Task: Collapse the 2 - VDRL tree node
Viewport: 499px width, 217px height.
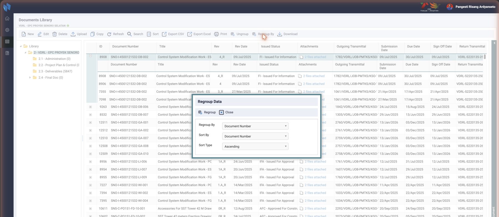Action: (x=26, y=52)
